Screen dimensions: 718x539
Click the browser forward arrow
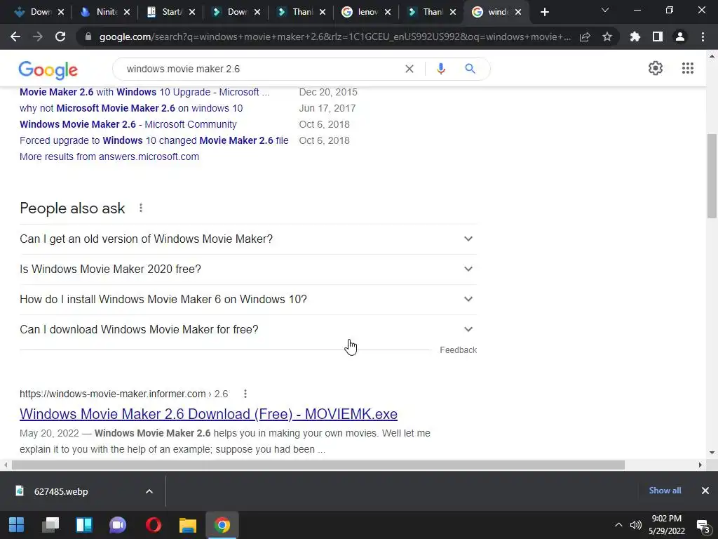pyautogui.click(x=38, y=36)
